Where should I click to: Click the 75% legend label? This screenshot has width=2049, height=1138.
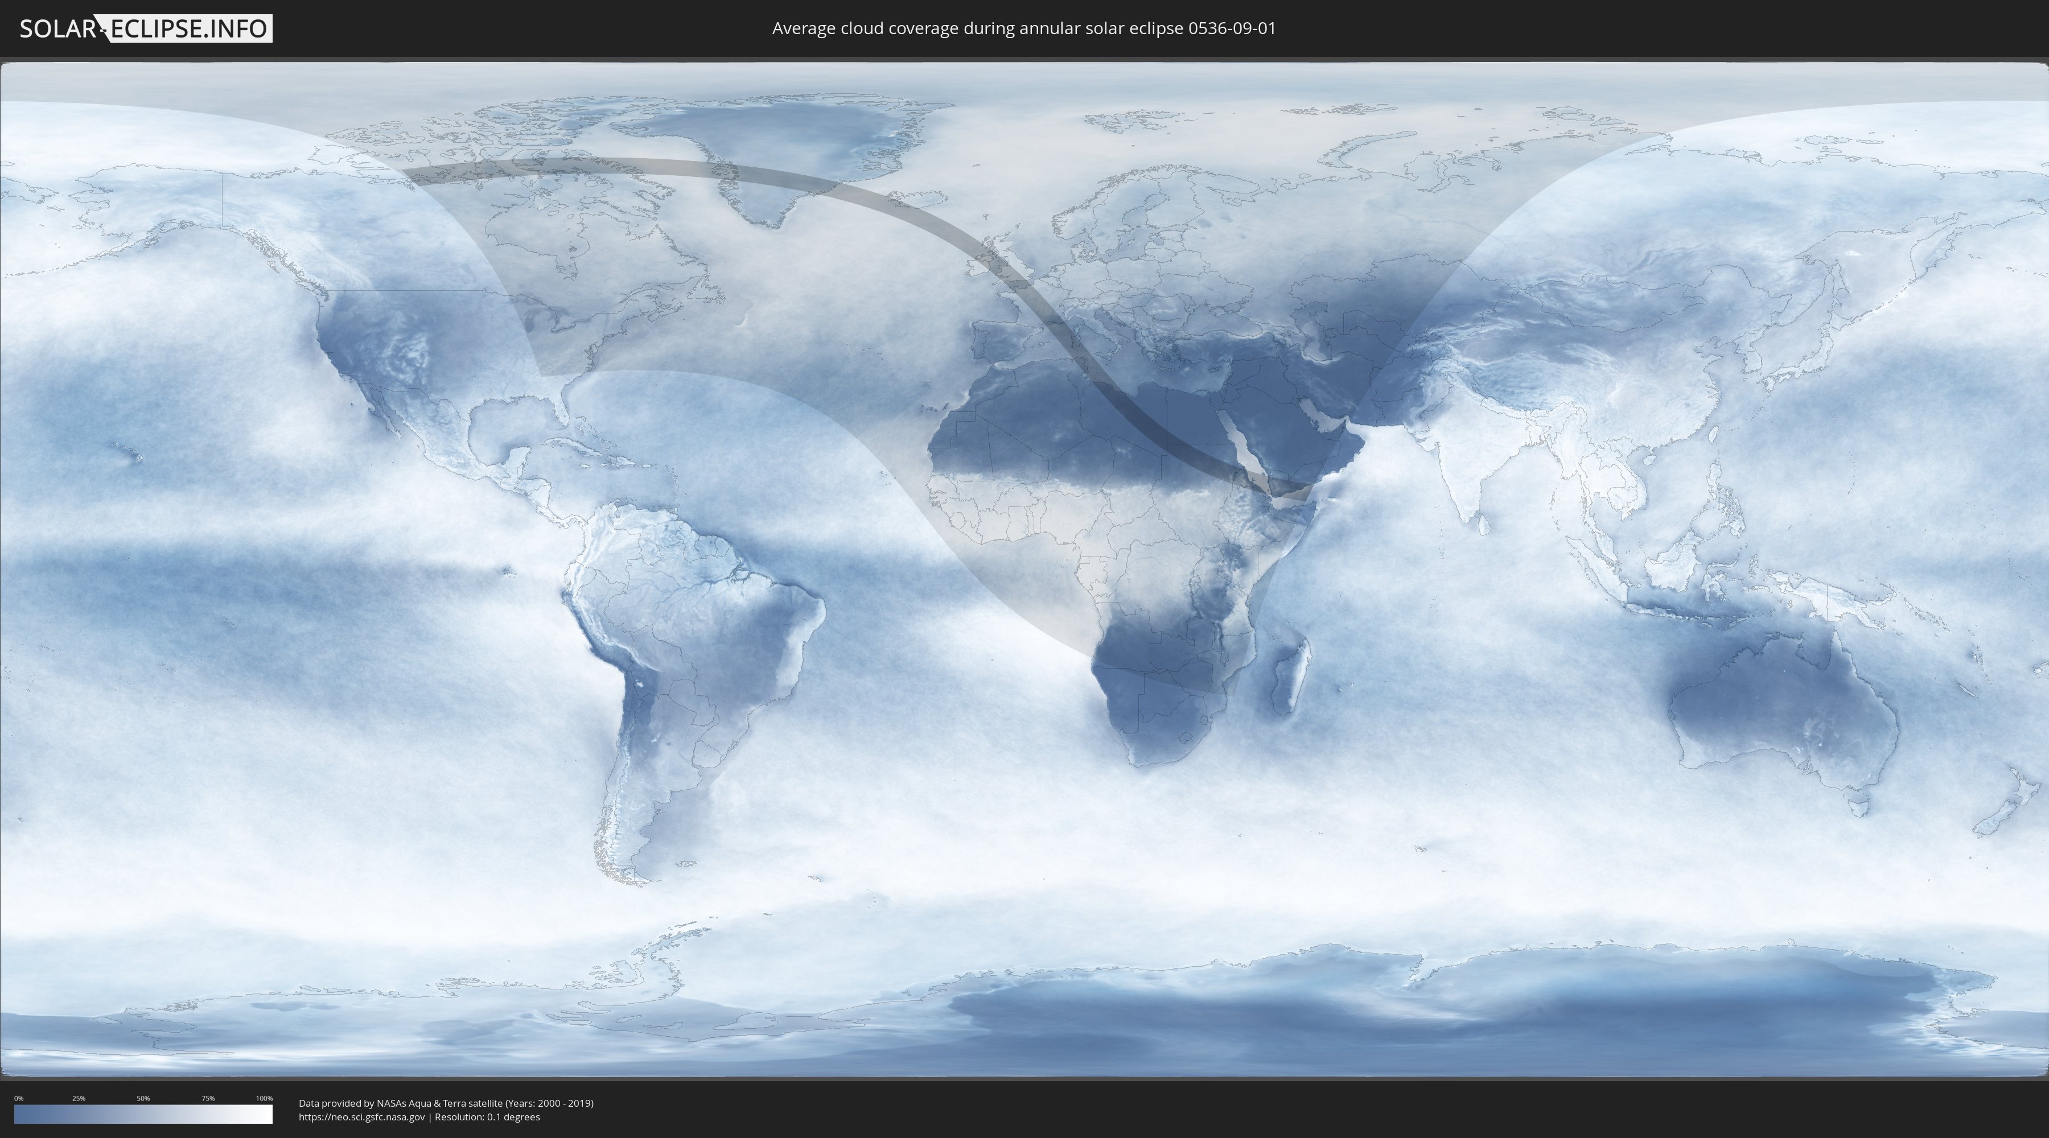click(208, 1098)
